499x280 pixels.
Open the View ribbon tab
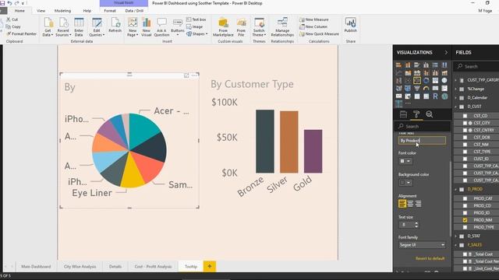(41, 10)
